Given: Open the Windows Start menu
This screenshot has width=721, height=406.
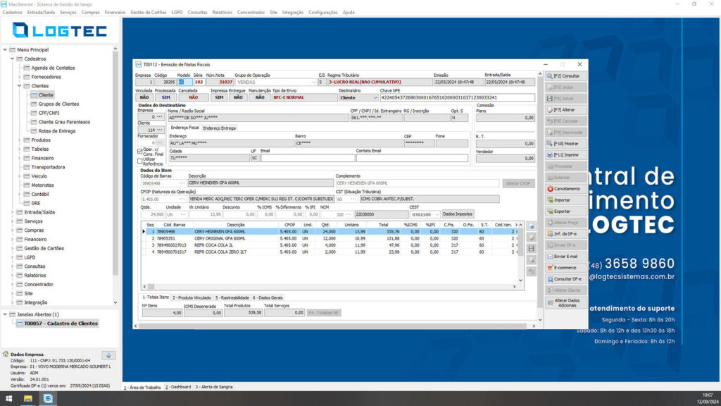Looking at the screenshot, I should (8, 399).
